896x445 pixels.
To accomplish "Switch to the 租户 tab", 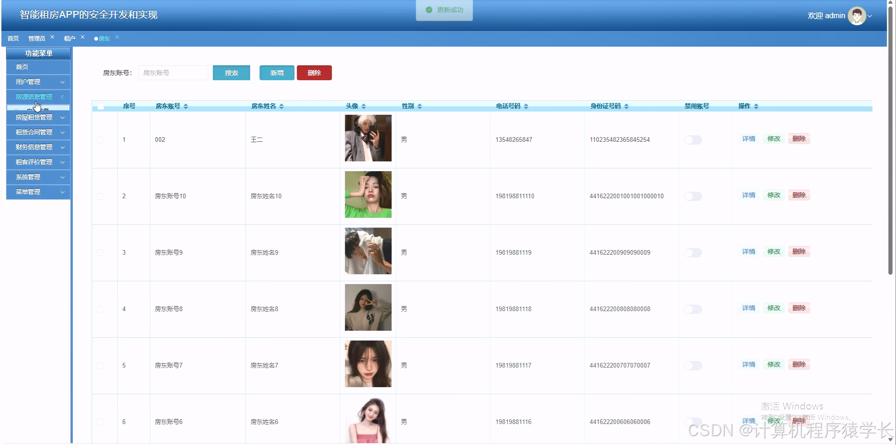I will [70, 38].
